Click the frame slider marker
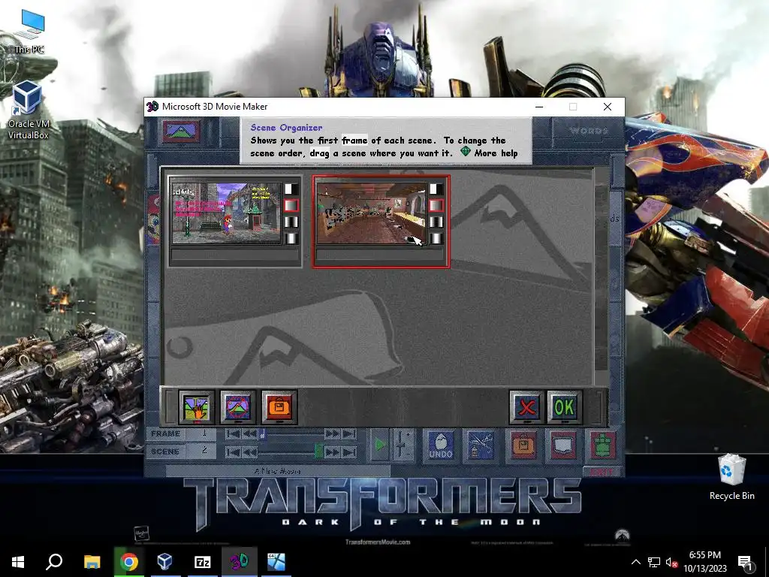The image size is (769, 577). coord(262,434)
